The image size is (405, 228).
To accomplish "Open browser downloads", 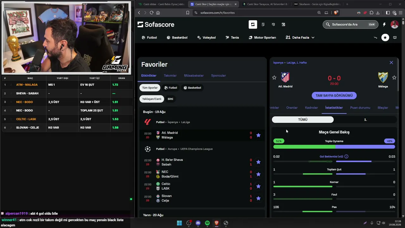I will coord(378,13).
